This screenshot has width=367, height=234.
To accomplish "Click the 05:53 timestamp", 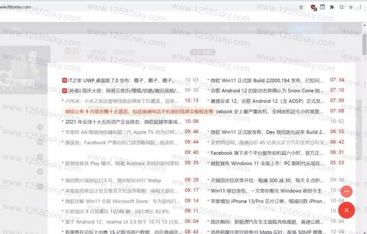I will click(337, 162).
